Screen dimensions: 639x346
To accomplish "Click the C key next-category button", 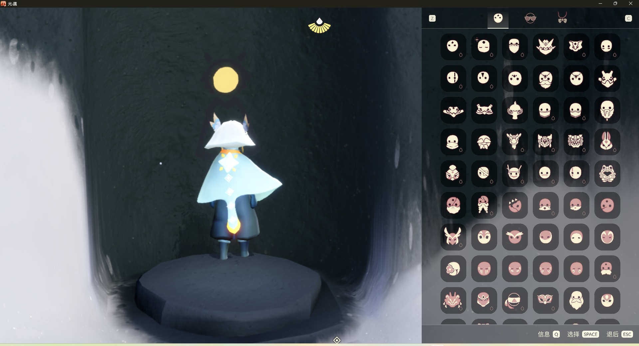I will 628,19.
